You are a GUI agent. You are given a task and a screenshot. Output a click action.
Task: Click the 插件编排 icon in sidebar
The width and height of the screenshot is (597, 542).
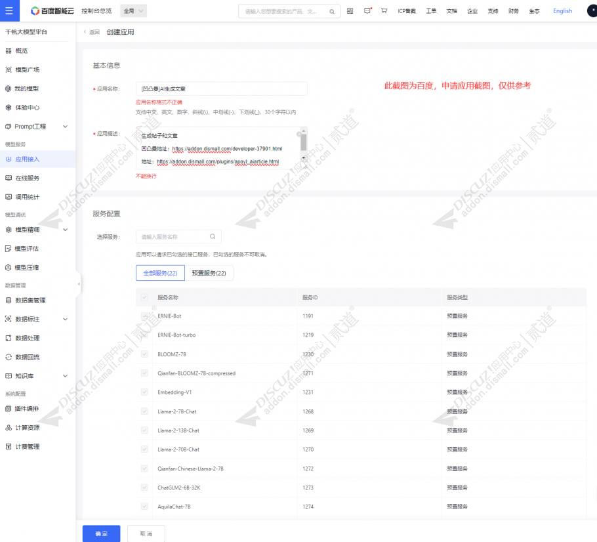(x=8, y=409)
